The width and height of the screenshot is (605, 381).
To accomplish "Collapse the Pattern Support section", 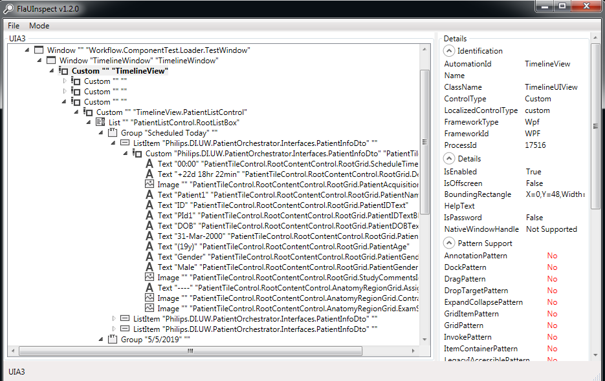I will 449,242.
